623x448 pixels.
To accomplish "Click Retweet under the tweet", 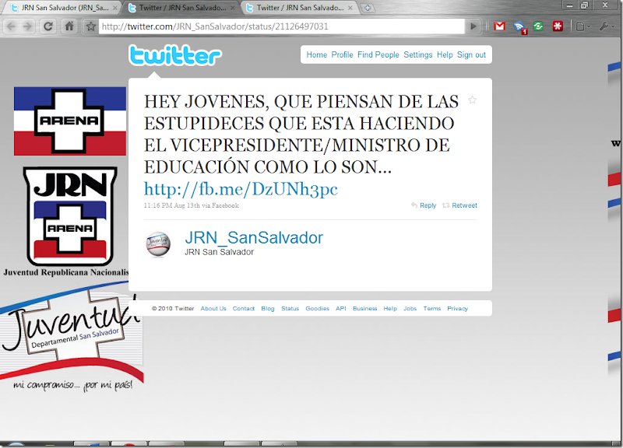I will [459, 205].
